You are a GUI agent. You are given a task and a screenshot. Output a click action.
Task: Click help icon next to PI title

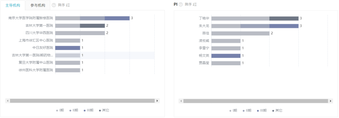tap(181, 4)
